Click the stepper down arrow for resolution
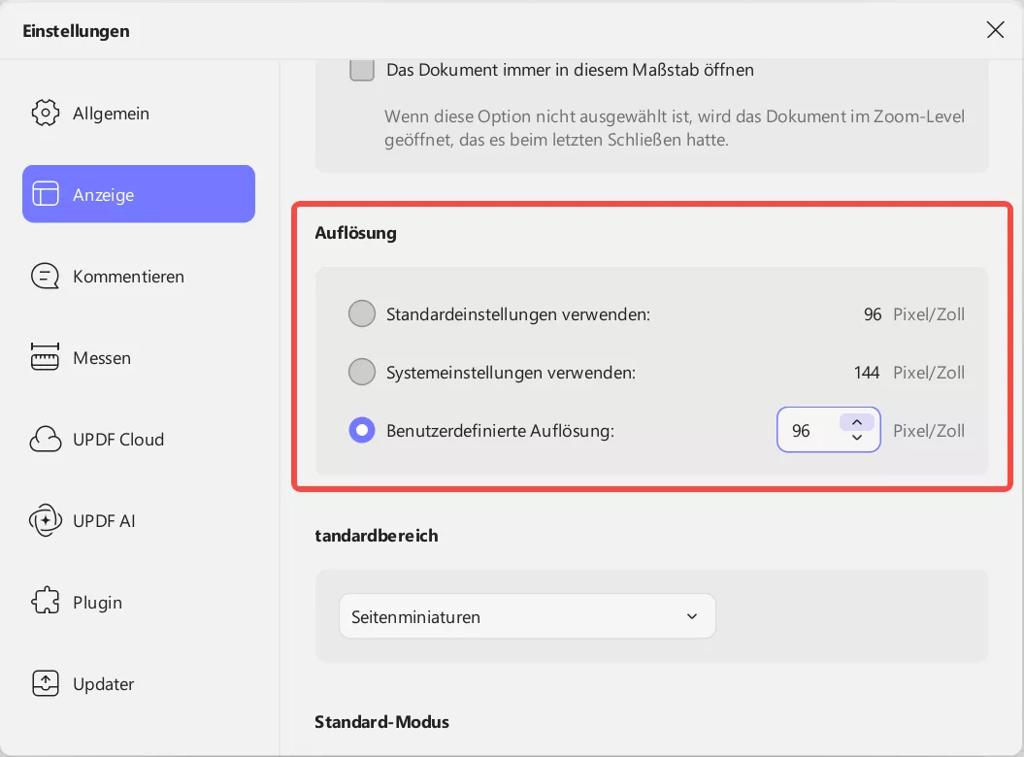Viewport: 1024px width, 757px height. coord(856,440)
